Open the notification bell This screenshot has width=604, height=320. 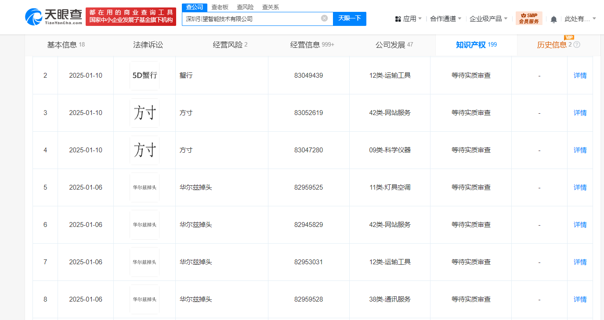pyautogui.click(x=553, y=19)
